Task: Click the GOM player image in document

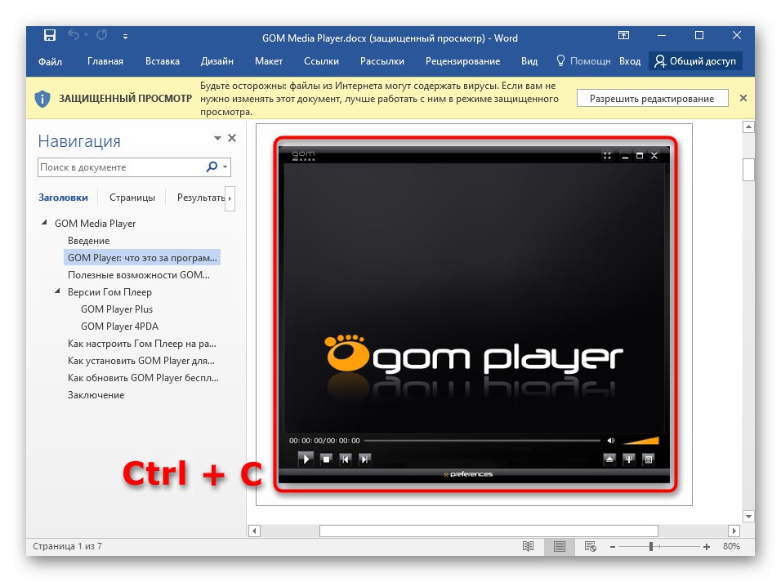Action: (x=474, y=315)
